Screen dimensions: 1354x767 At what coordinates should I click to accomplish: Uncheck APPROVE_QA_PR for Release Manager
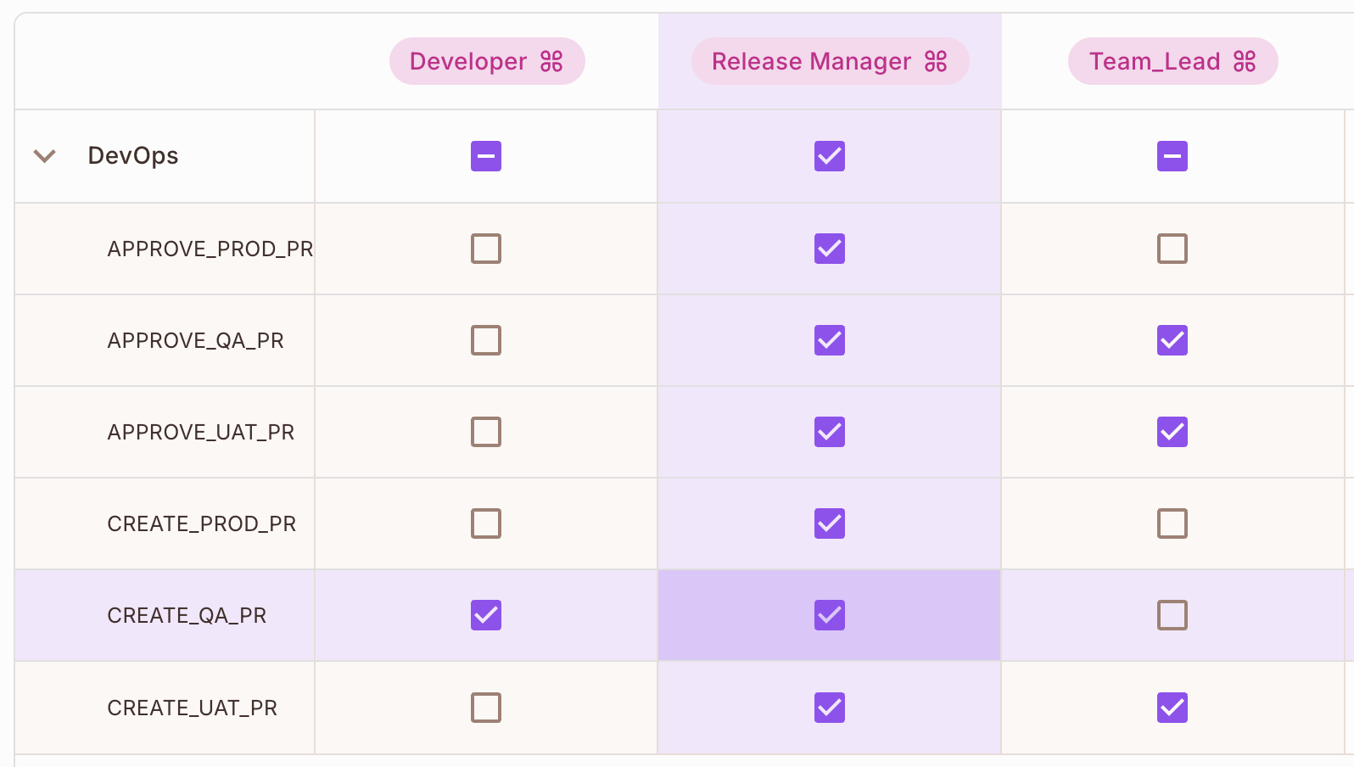[830, 340]
